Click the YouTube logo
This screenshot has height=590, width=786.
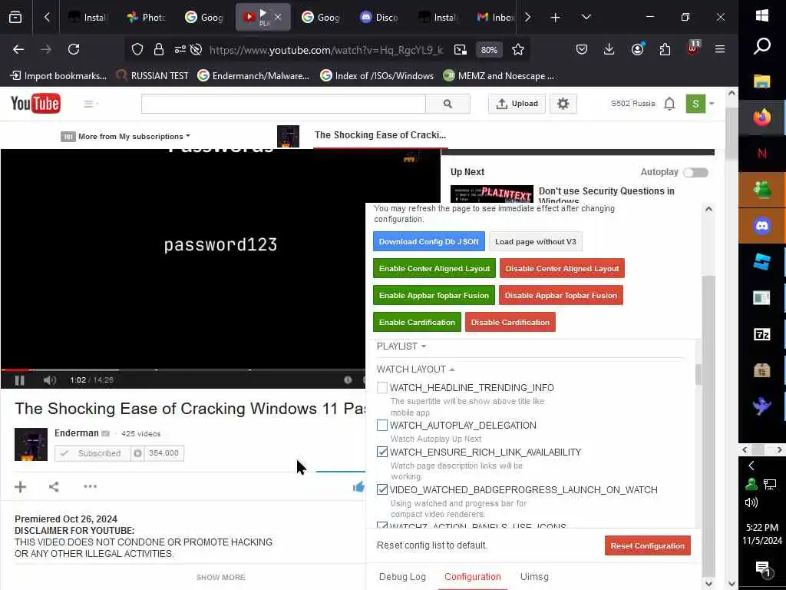pyautogui.click(x=35, y=104)
